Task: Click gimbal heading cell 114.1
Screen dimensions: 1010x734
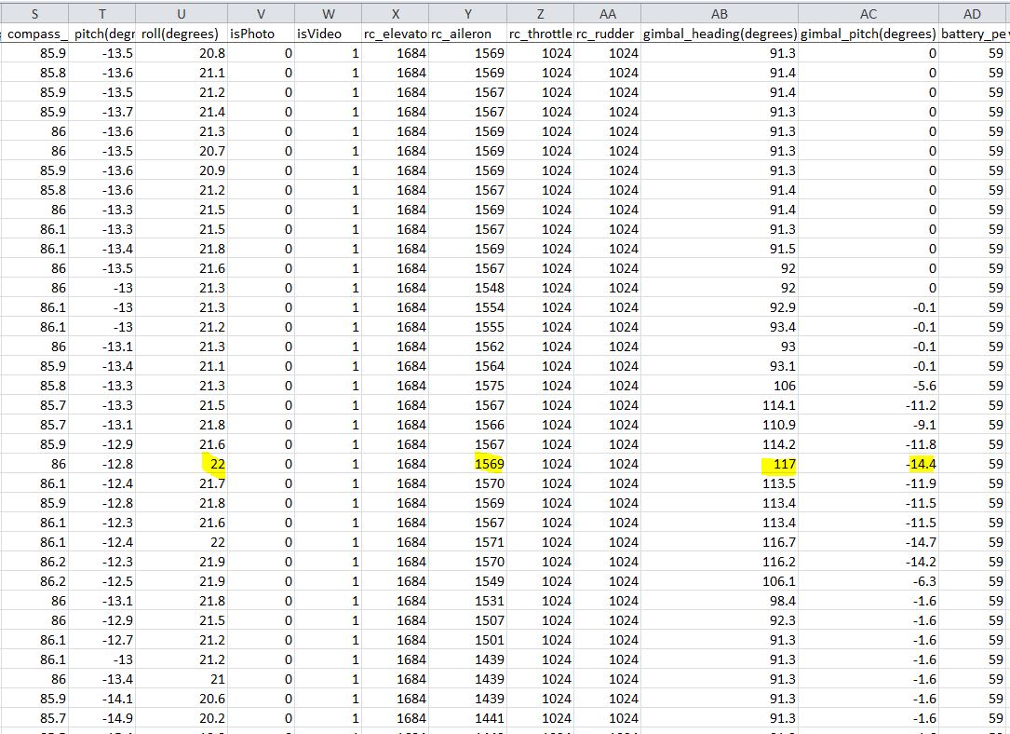Action: pyautogui.click(x=720, y=405)
